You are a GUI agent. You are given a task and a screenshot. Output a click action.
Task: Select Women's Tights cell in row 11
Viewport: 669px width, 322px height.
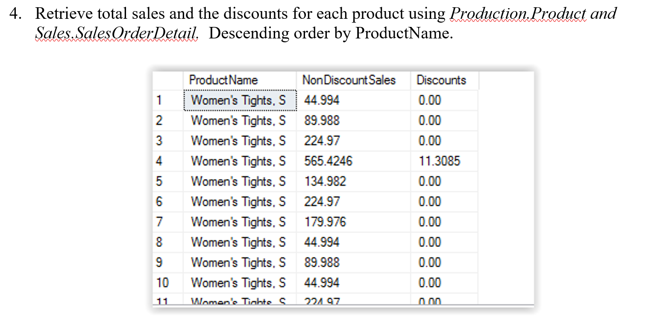(x=239, y=301)
